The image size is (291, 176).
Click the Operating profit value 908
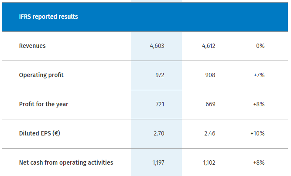[x=210, y=75]
